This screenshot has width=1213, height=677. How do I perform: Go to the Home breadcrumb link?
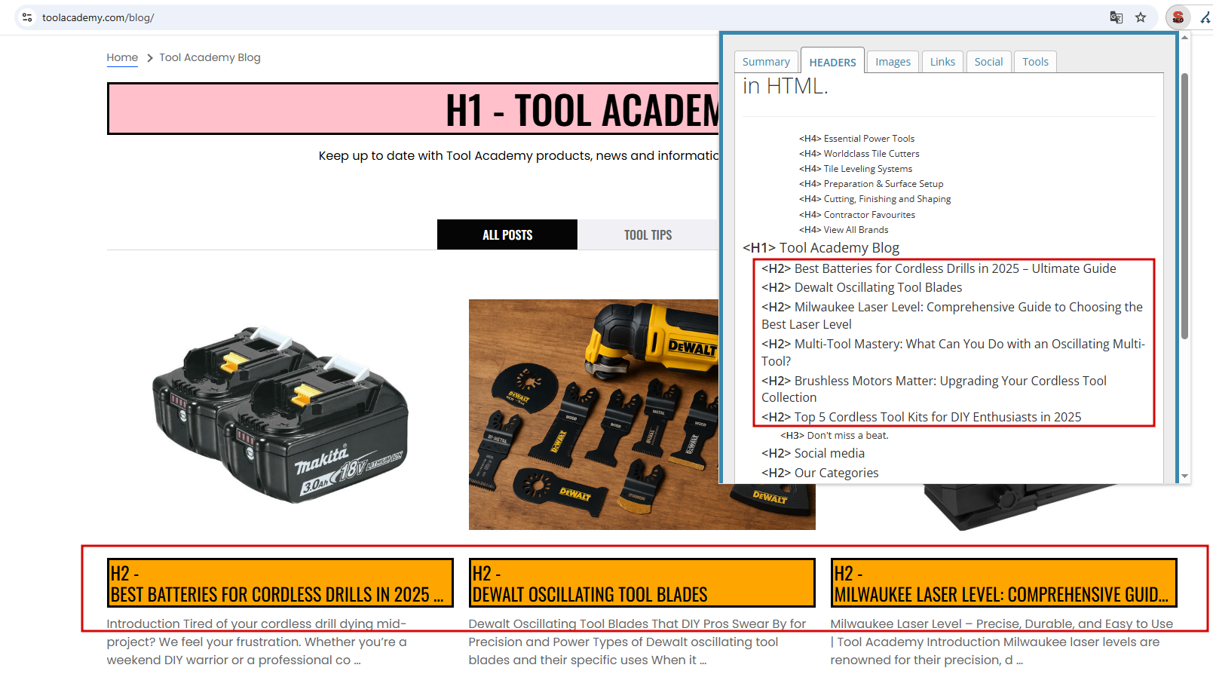122,57
